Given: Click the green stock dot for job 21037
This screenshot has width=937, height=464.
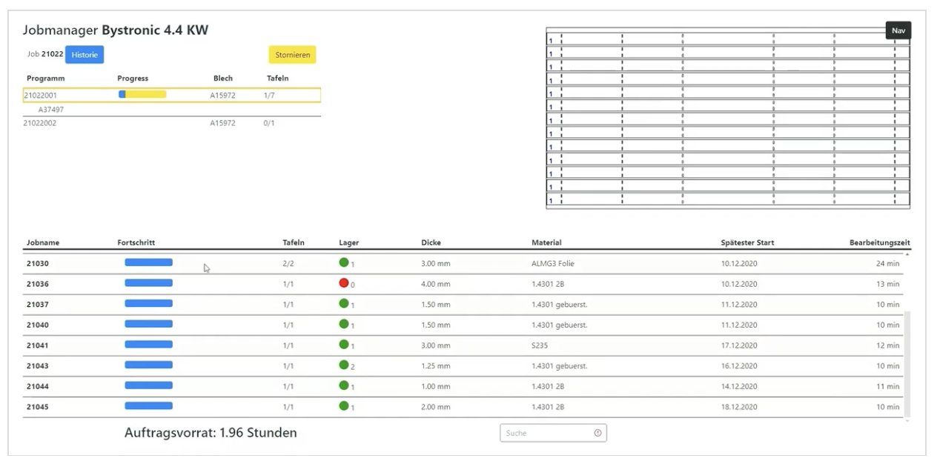Looking at the screenshot, I should click(343, 303).
